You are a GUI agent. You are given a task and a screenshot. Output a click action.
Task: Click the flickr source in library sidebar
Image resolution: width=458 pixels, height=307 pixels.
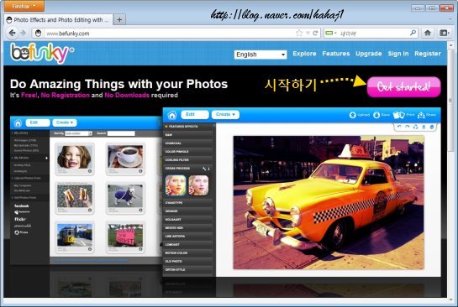20,219
